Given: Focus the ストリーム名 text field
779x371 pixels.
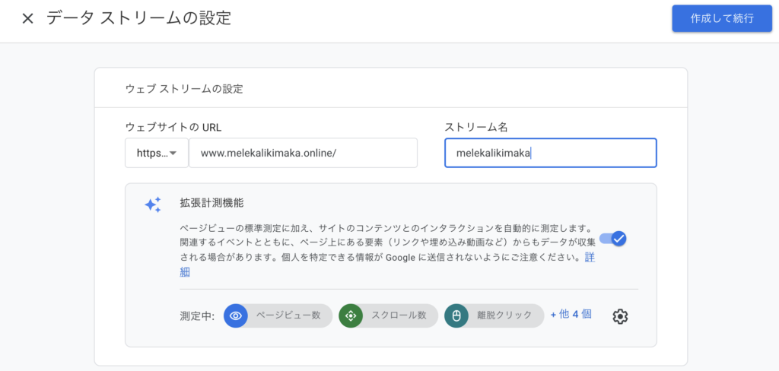Looking at the screenshot, I should pos(550,153).
